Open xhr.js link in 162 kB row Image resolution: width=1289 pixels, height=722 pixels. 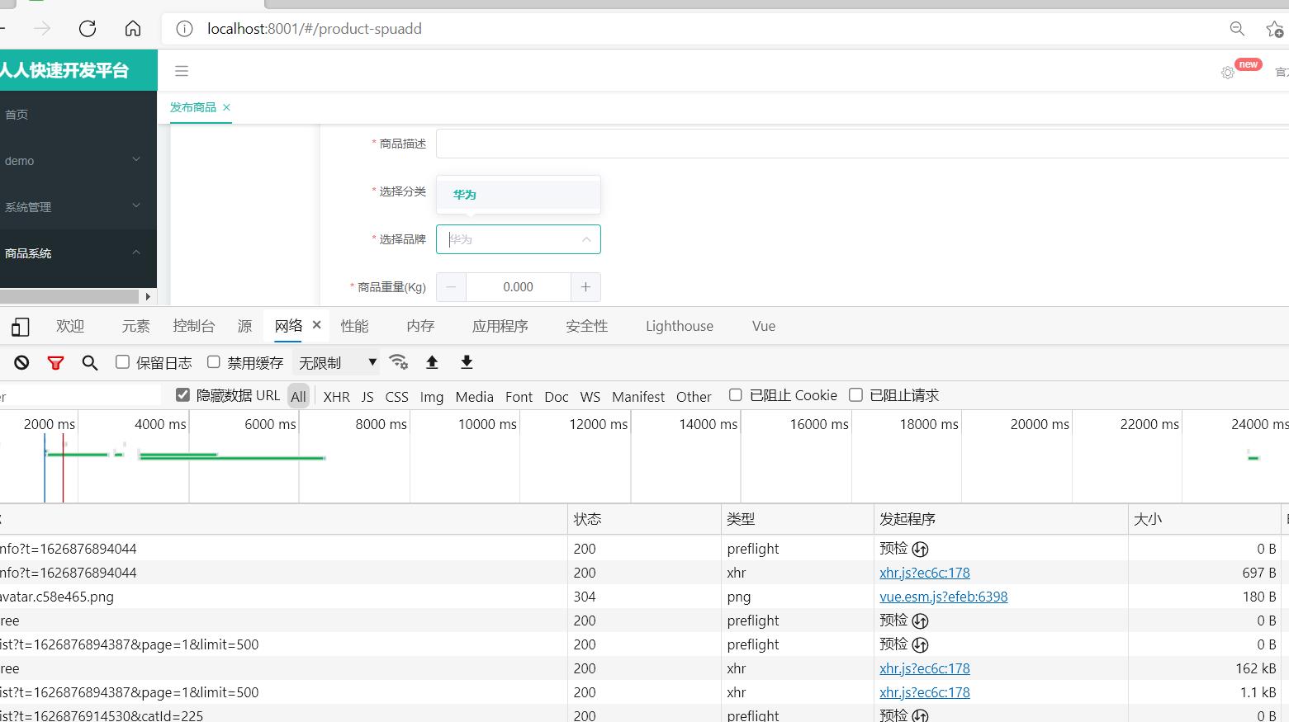tap(925, 668)
